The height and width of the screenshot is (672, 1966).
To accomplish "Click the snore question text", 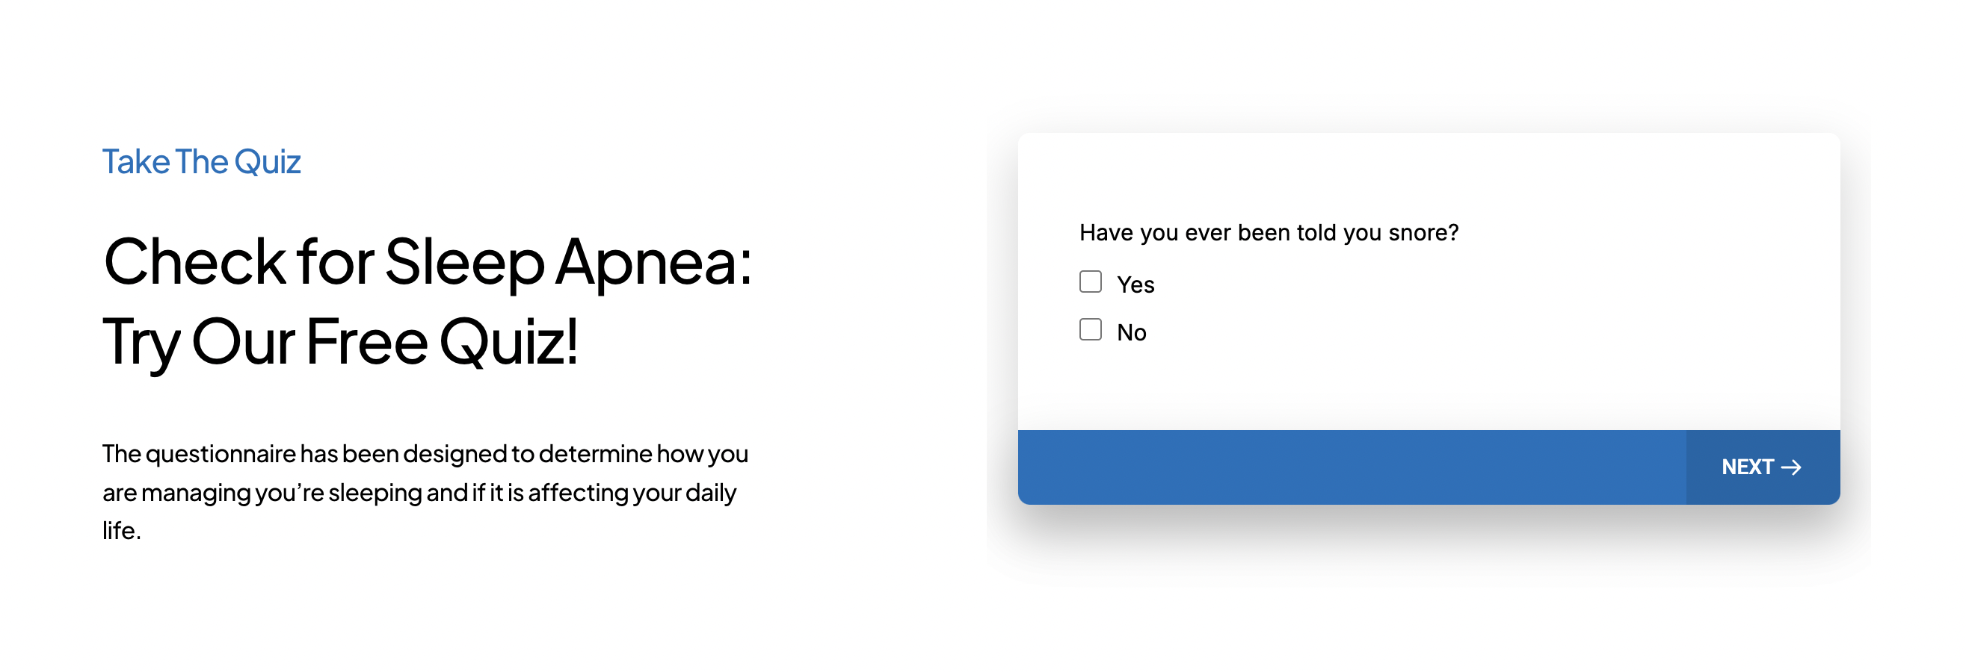I will (1269, 232).
